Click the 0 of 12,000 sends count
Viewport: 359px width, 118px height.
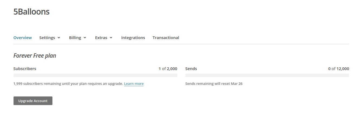[338, 69]
